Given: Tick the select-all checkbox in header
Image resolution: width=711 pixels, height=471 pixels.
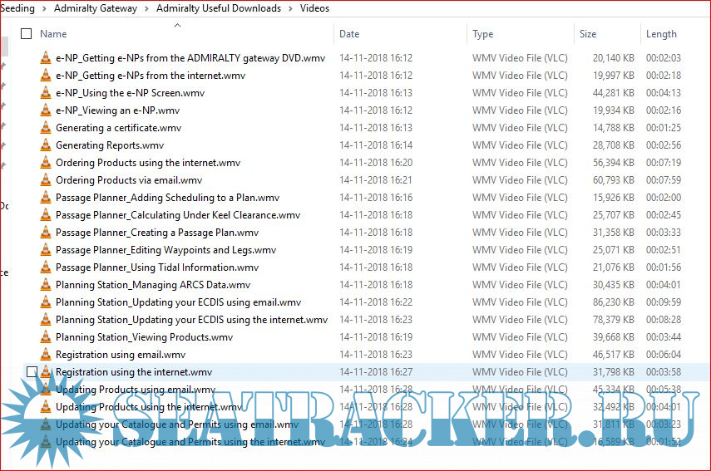Looking at the screenshot, I should [26, 34].
